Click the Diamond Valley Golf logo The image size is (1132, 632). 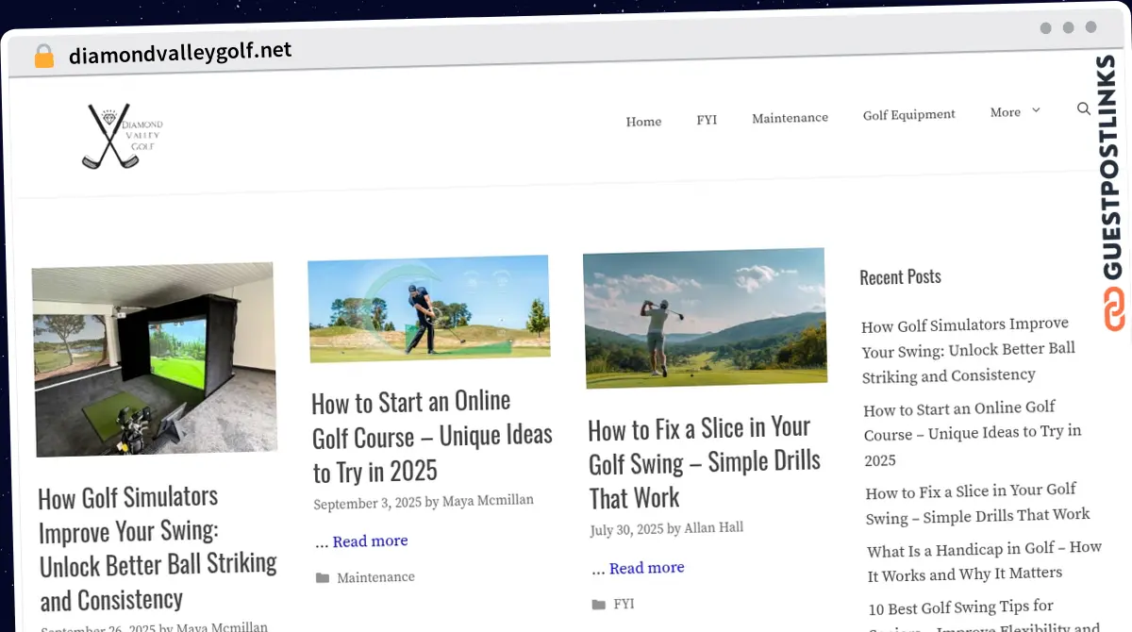pyautogui.click(x=123, y=136)
